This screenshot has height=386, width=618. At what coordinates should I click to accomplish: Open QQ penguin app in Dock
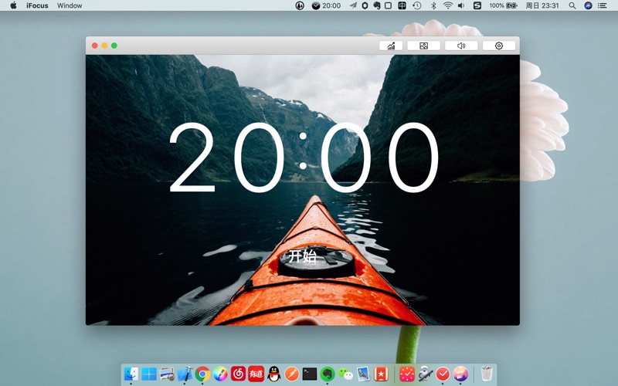click(274, 374)
